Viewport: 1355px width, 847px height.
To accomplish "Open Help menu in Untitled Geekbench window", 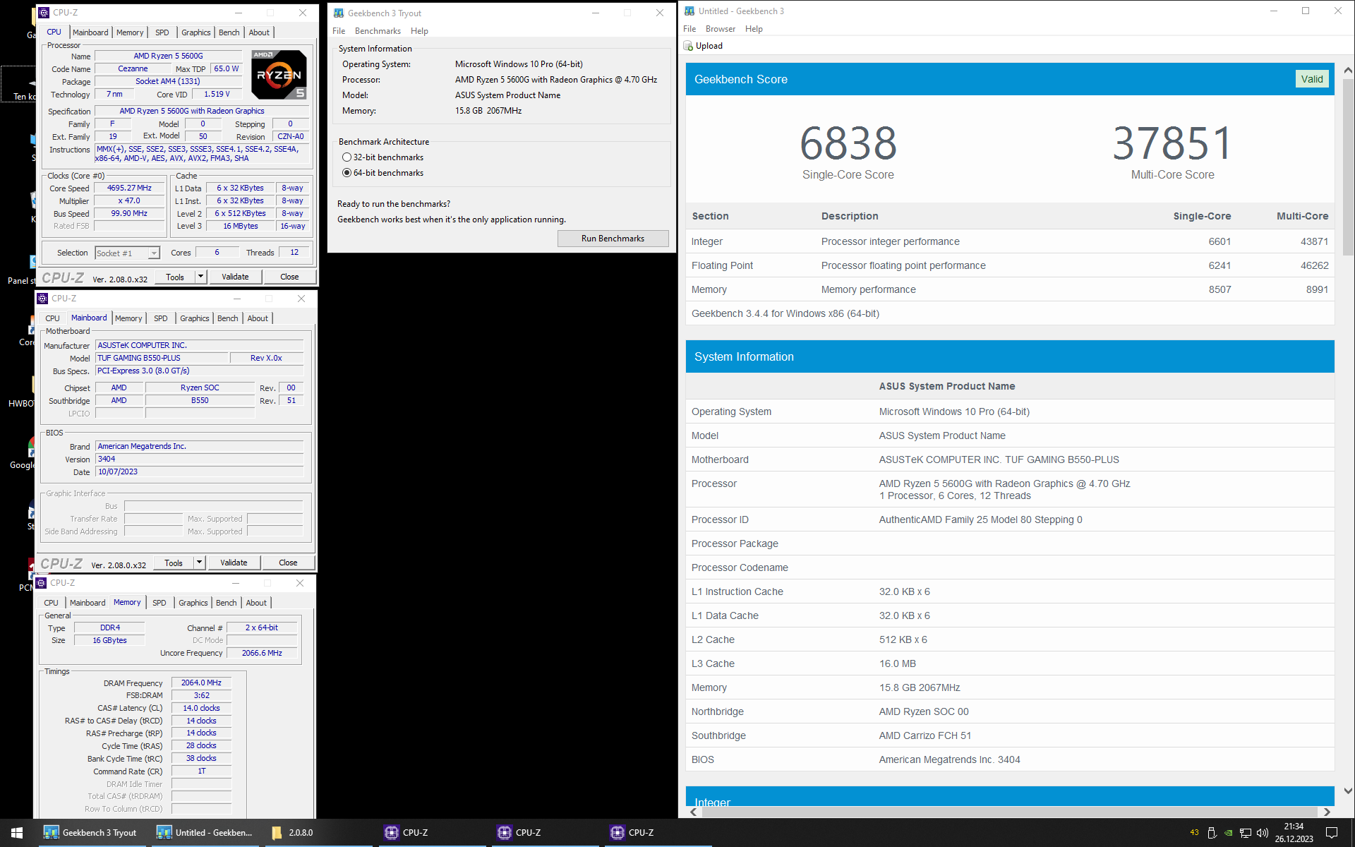I will coord(754,29).
